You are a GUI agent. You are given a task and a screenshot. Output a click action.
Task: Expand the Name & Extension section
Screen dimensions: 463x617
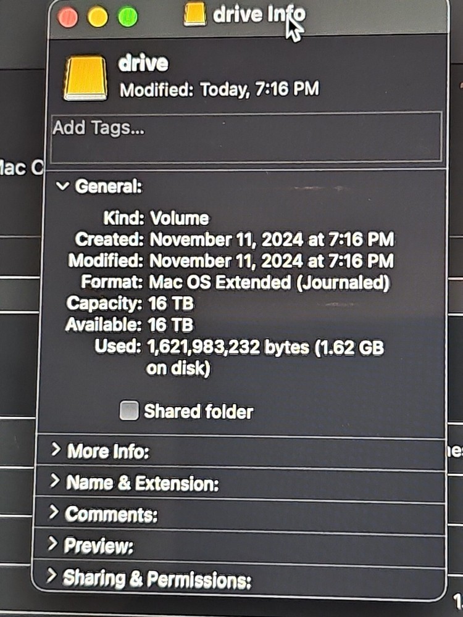(56, 481)
